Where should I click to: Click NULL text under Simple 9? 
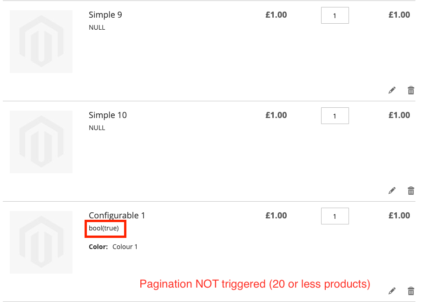(97, 28)
